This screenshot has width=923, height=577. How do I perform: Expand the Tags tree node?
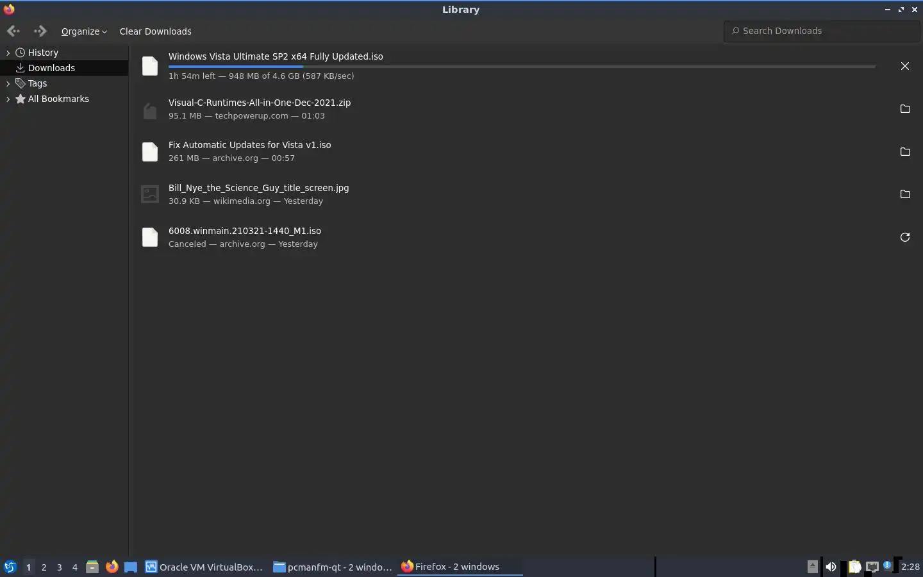(8, 83)
